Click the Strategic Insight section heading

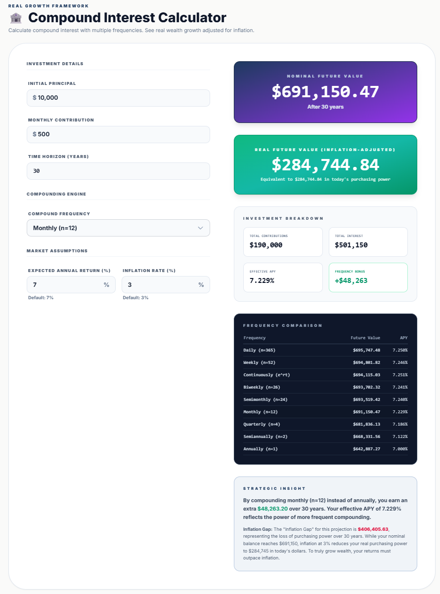(274, 488)
